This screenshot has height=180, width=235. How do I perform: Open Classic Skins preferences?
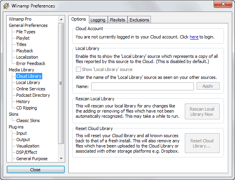point(28,121)
